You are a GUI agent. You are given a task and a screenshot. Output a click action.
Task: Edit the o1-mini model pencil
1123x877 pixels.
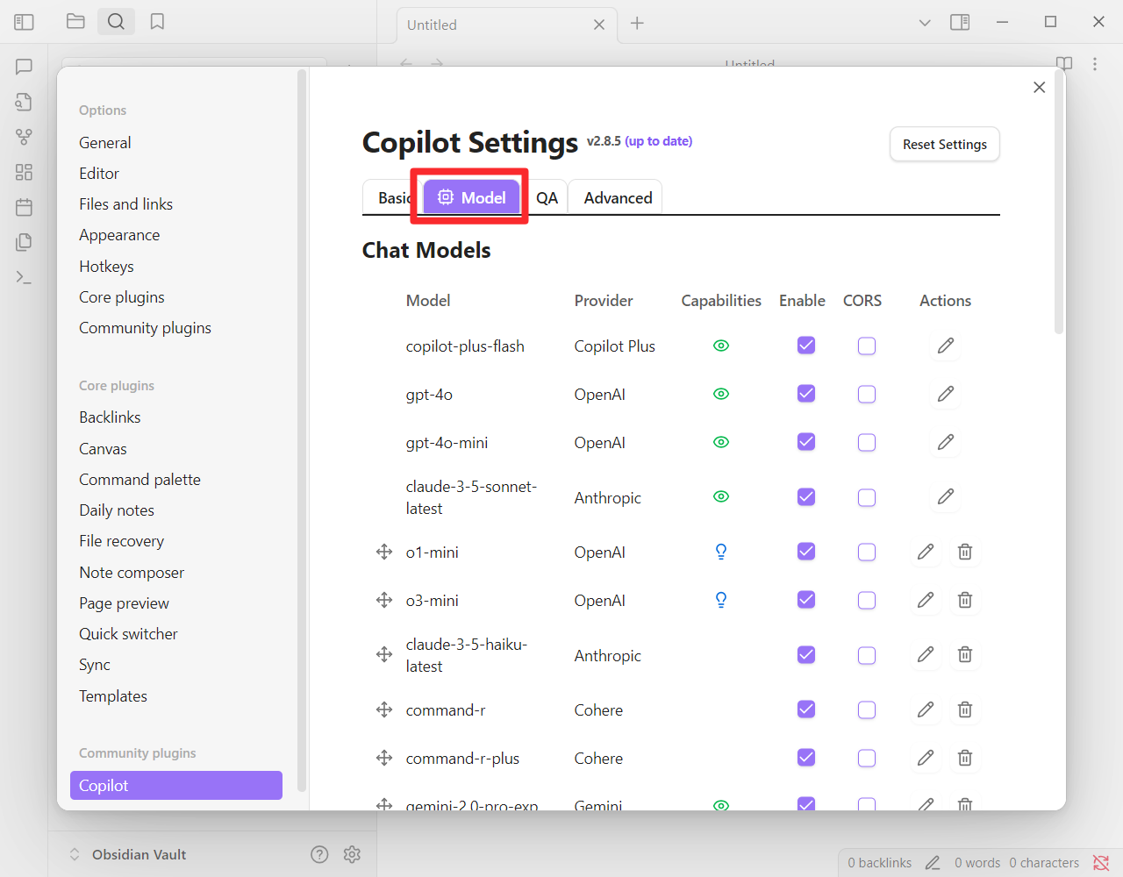tap(926, 552)
